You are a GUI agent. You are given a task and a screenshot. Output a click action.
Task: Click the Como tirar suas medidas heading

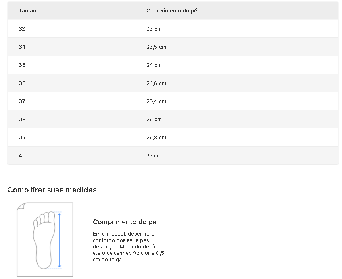pyautogui.click(x=52, y=190)
